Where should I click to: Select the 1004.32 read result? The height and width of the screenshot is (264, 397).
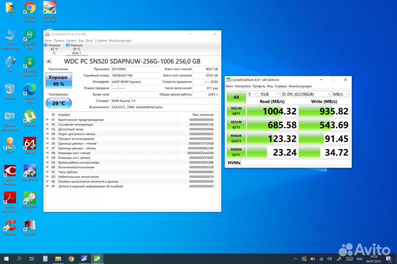point(272,111)
